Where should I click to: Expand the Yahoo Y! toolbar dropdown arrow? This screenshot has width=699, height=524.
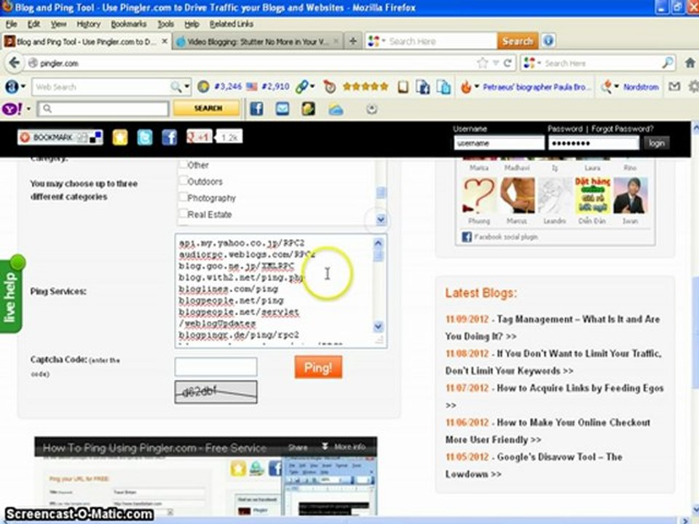pos(28,108)
